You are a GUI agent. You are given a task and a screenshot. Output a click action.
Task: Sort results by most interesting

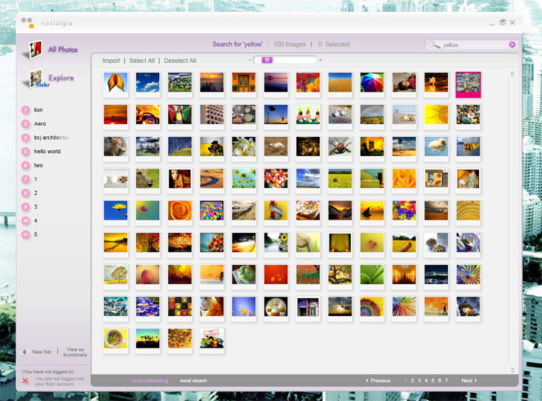[x=150, y=380]
